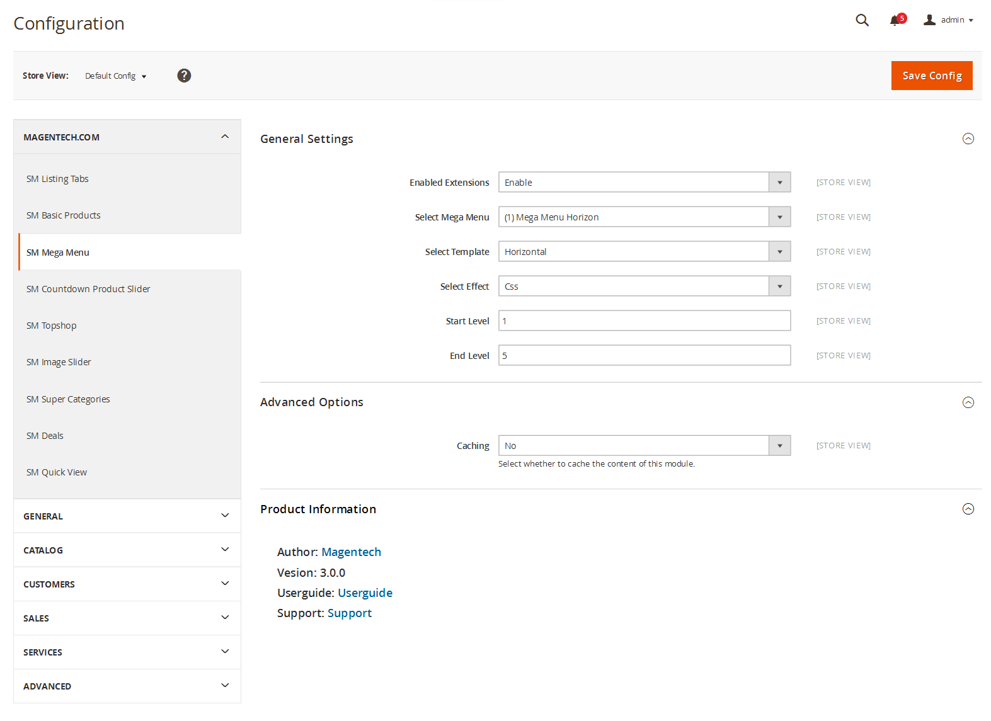Open the Magentech author link

coord(351,552)
